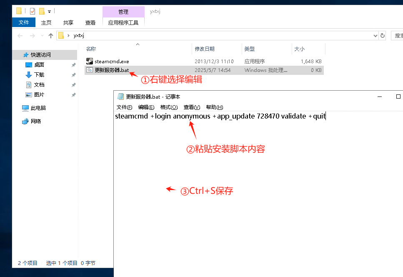Screen dimensions: 403x277
Task: Sort files by 名称 column
Action: tap(91, 49)
